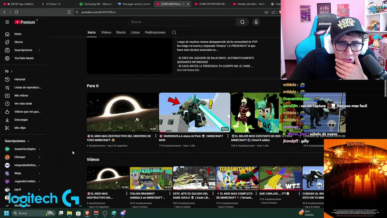Open the YouTube hamburger guide menu
Viewport: 387px width, 218px height.
pyautogui.click(x=7, y=22)
